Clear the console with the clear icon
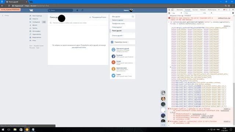235x132 pixels. coord(169,13)
